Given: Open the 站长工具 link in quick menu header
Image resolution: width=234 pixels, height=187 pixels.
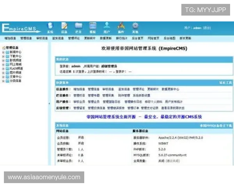Looking at the screenshot, I should tap(225, 83).
